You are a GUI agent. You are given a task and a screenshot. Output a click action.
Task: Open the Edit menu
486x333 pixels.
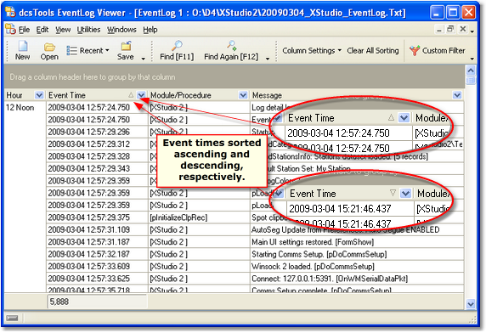(x=42, y=30)
